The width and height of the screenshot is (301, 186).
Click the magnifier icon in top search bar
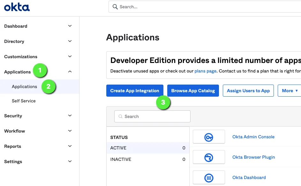[115, 7]
